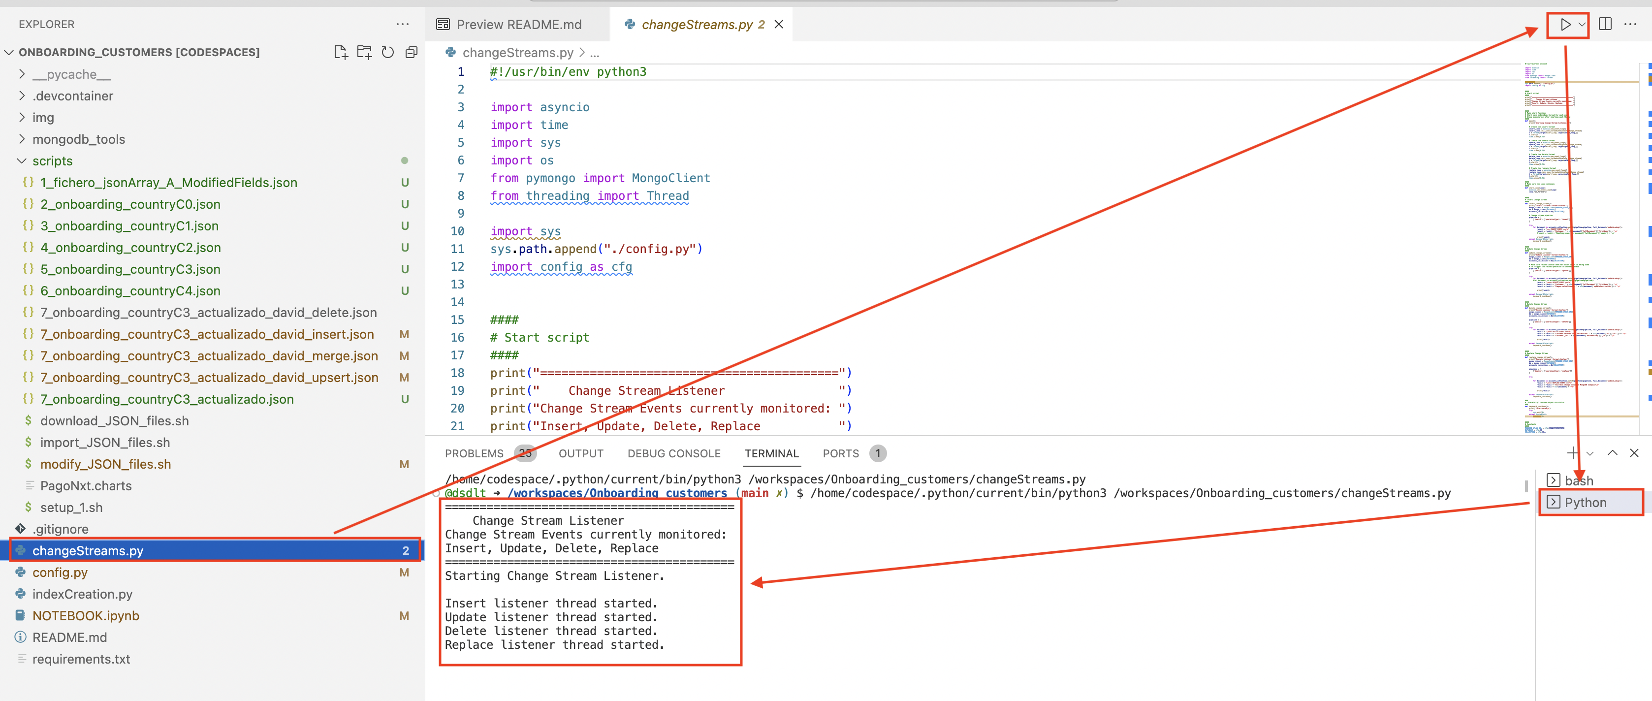Open the launch profile dropdown beside the plus icon
1652x701 pixels.
tap(1590, 453)
